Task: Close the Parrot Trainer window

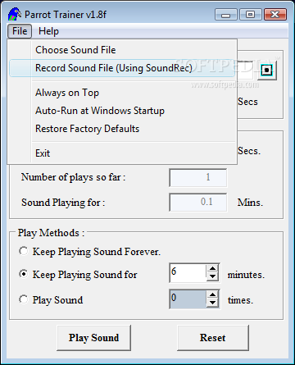Action: click(275, 15)
